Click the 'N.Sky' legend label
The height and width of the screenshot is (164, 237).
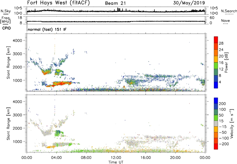pos(6,11)
